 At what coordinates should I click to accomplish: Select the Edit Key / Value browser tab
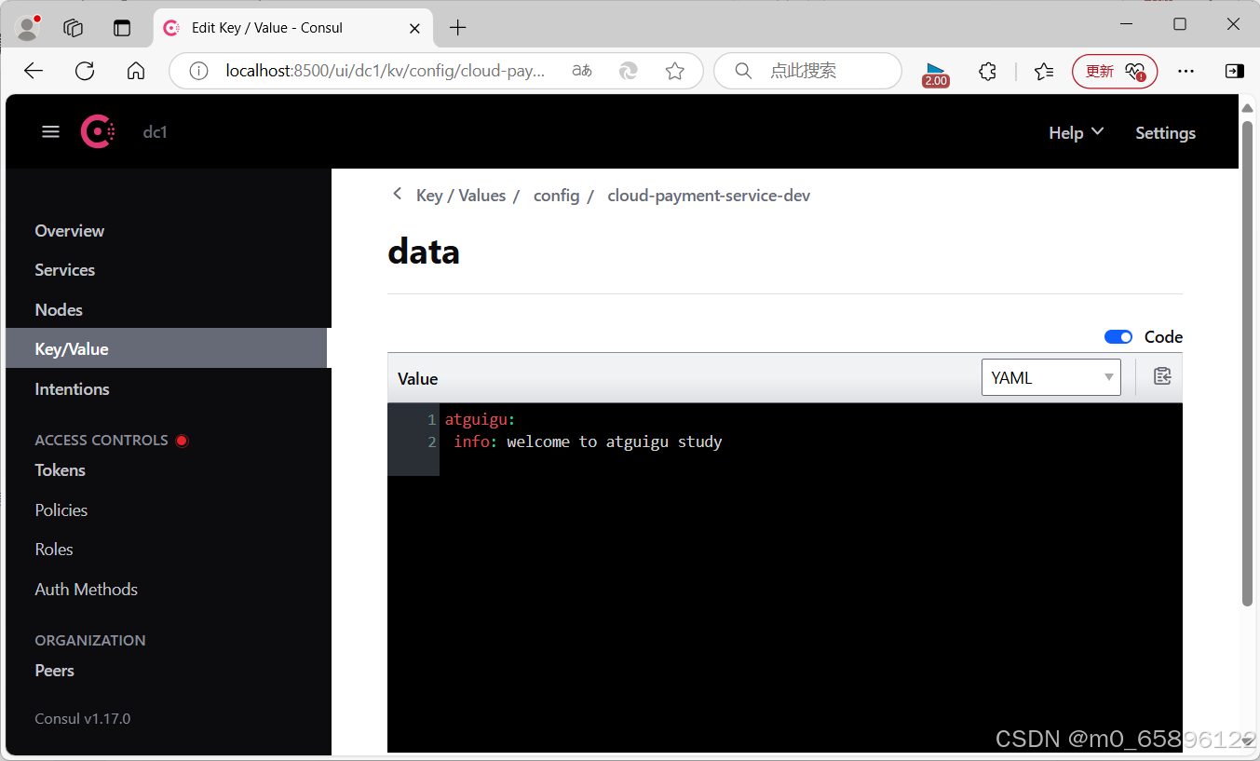[293, 28]
